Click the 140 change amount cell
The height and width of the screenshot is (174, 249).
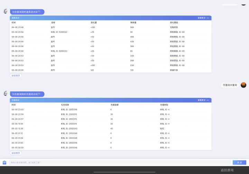point(92,70)
